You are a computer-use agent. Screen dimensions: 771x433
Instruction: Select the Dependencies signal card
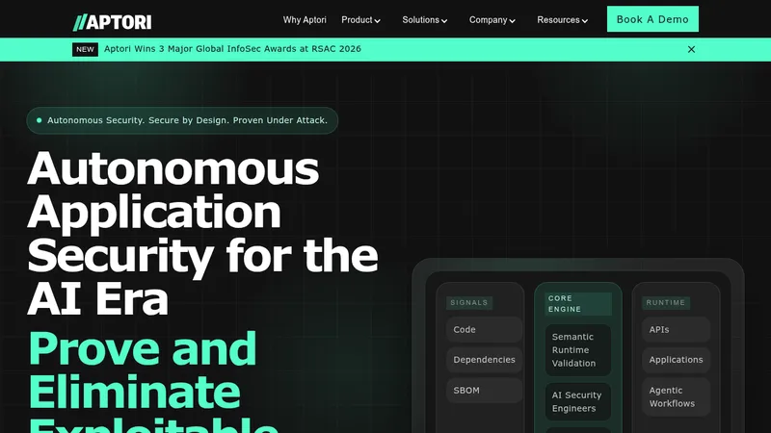tap(484, 360)
